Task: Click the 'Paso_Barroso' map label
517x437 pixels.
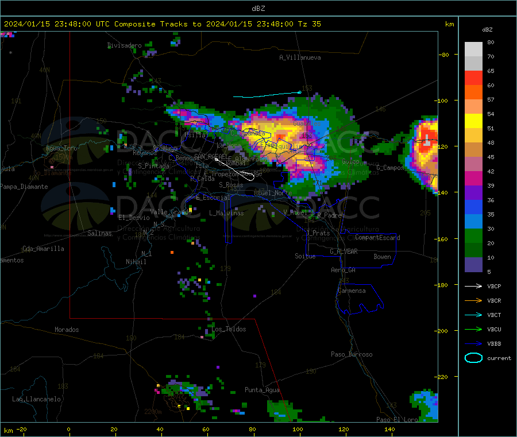Action: point(352,354)
